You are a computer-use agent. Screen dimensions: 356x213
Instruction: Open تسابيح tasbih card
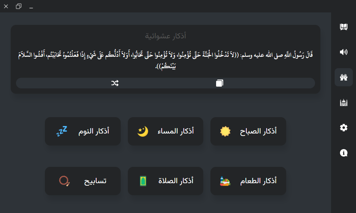click(83, 181)
